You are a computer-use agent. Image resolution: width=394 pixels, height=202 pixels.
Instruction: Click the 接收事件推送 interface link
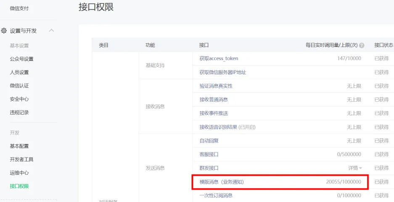pos(214,113)
